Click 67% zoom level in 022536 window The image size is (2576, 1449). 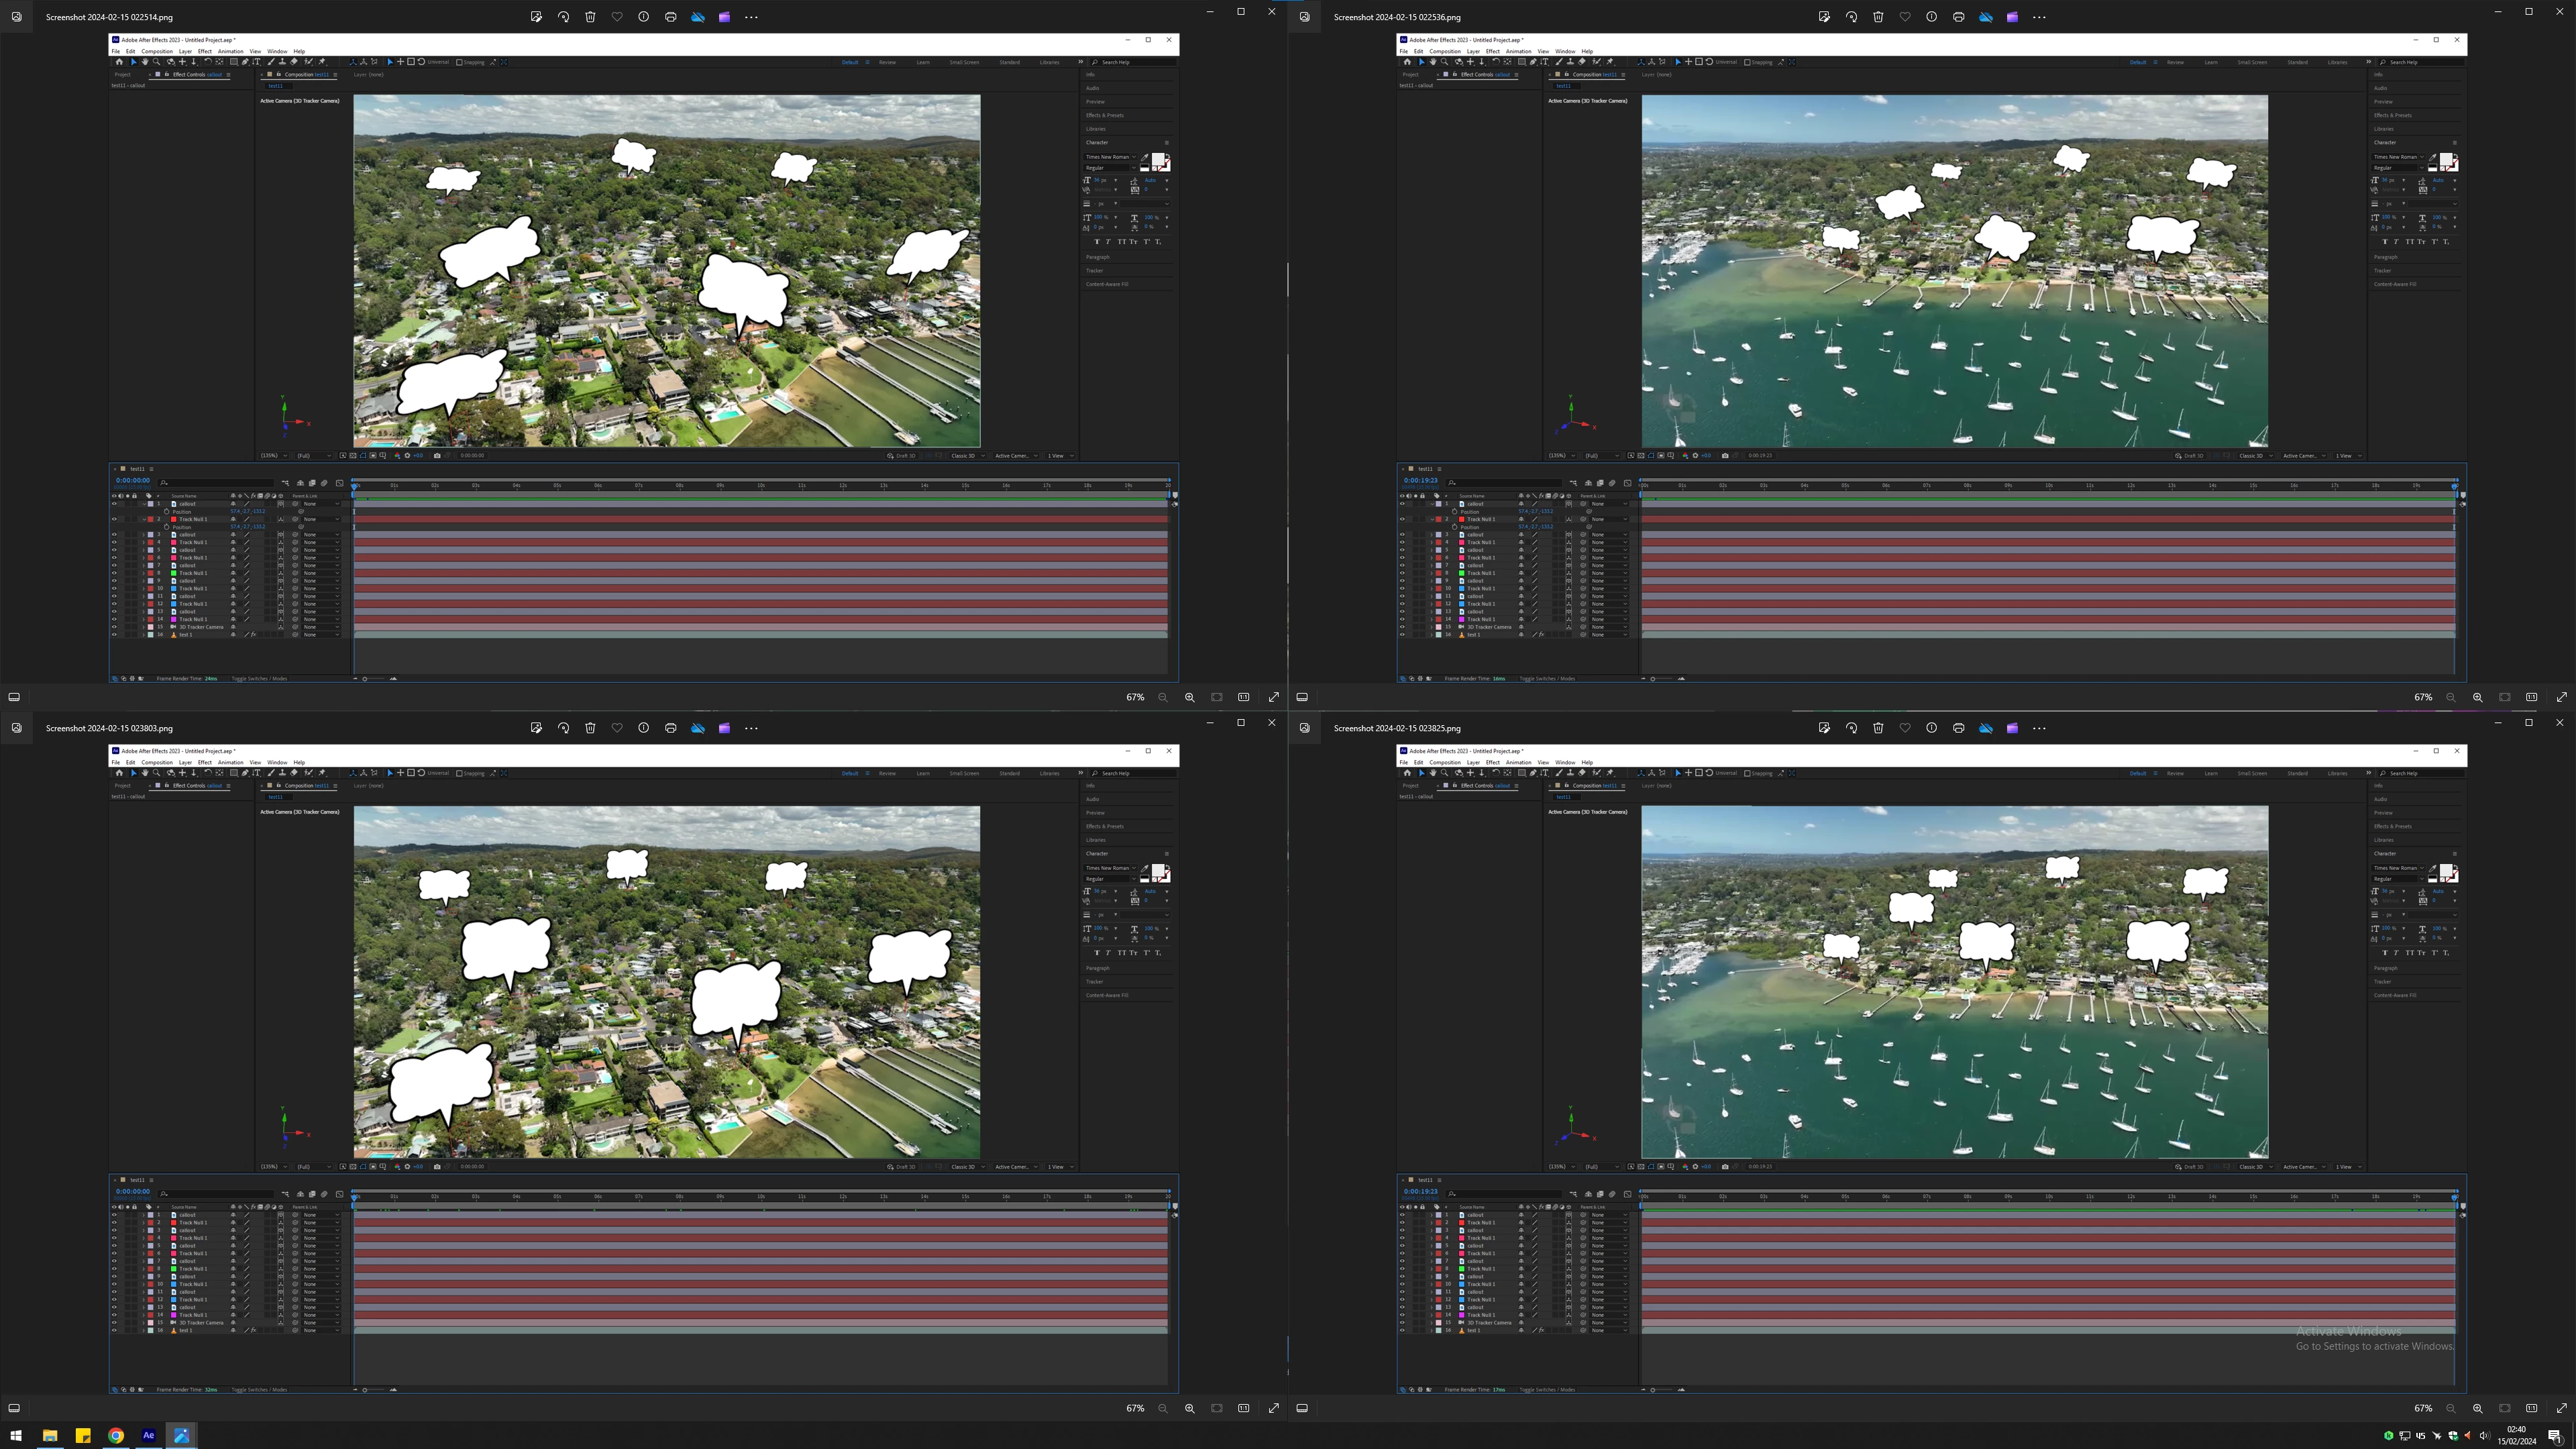2423,697
